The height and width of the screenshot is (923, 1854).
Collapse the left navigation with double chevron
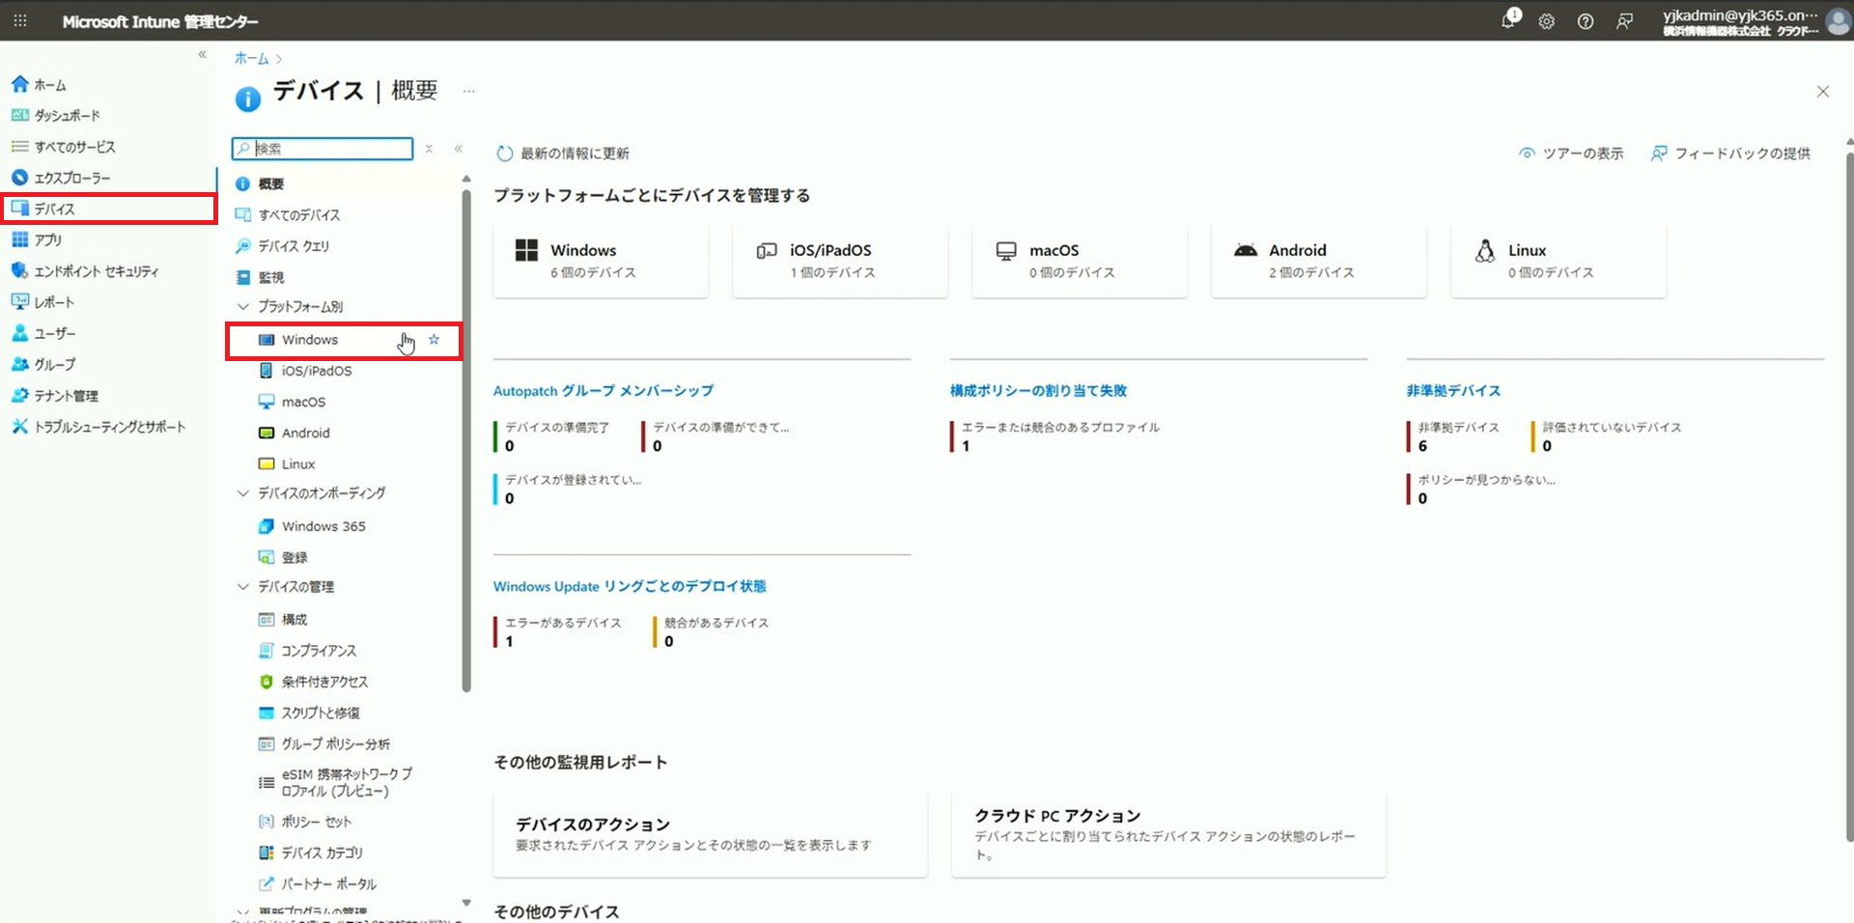pyautogui.click(x=202, y=55)
